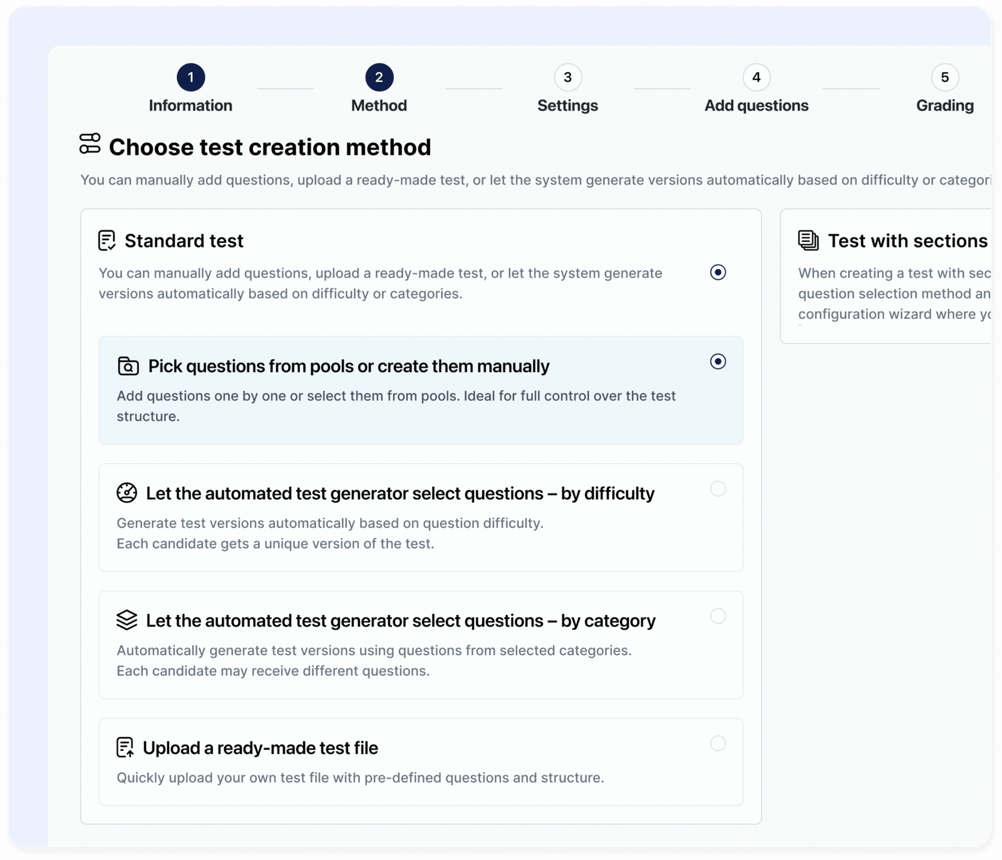
Task: Click the Test with sections card heading
Action: pyautogui.click(x=907, y=241)
